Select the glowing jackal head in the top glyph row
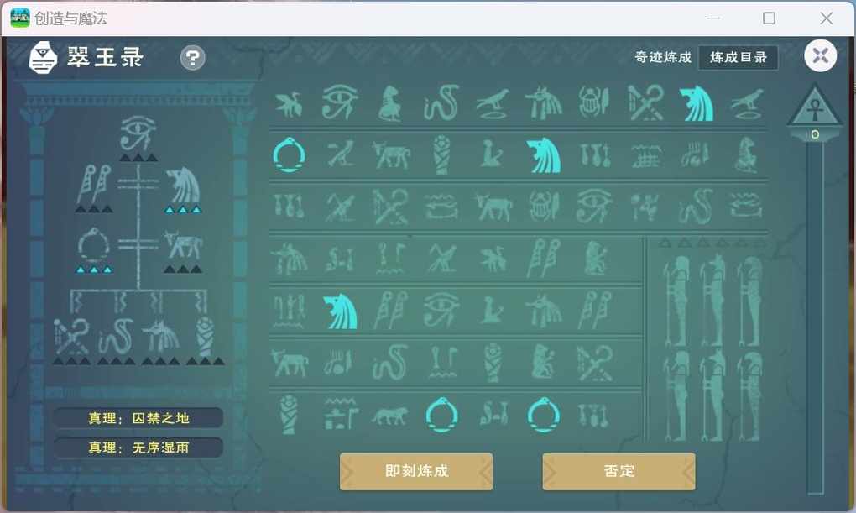The height and width of the screenshot is (513, 856). [696, 103]
